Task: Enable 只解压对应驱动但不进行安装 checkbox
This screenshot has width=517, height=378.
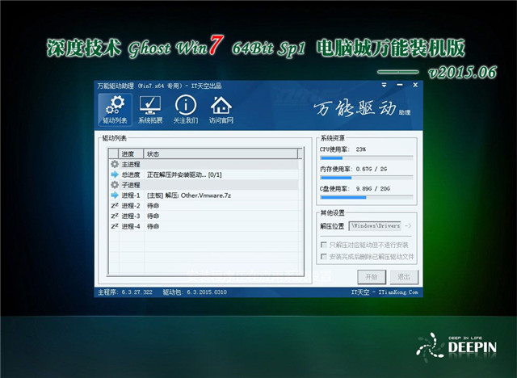Action: click(x=324, y=245)
